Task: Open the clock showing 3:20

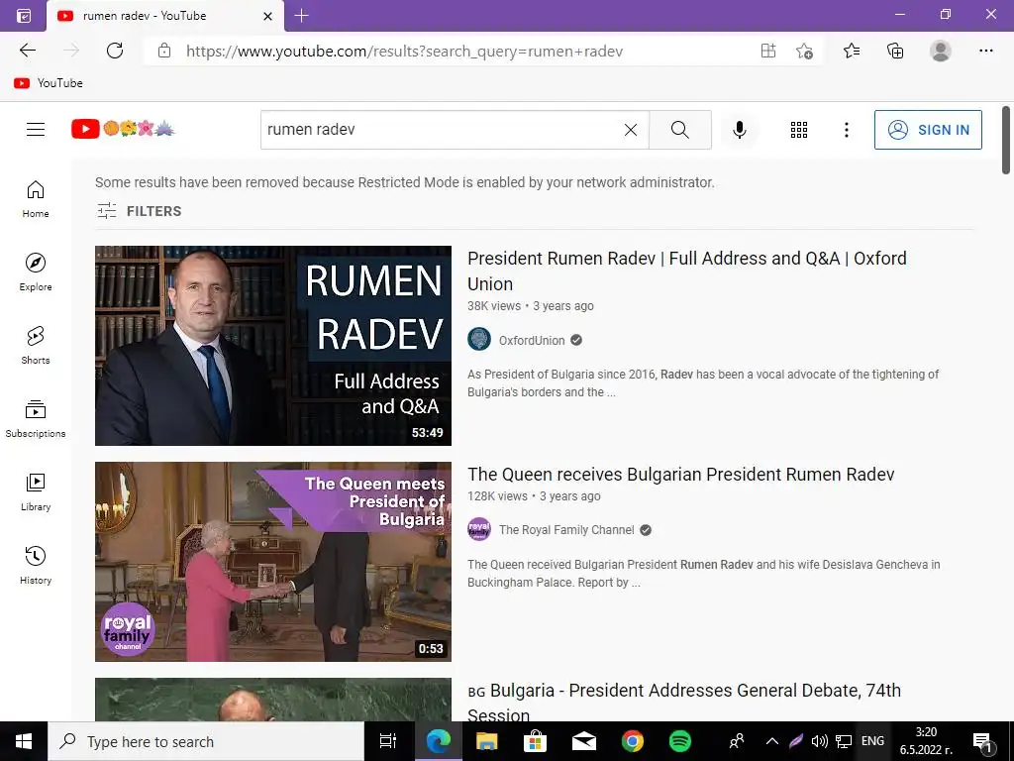Action: click(926, 741)
